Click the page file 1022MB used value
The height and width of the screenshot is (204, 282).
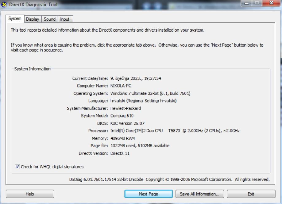pyautogui.click(x=140, y=146)
